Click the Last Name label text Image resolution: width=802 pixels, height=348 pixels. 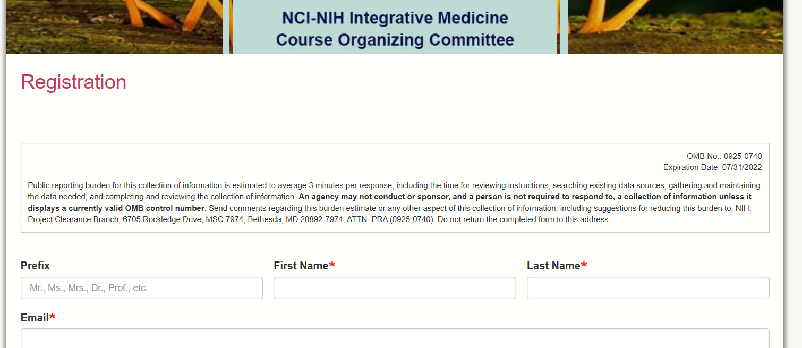[x=553, y=266]
